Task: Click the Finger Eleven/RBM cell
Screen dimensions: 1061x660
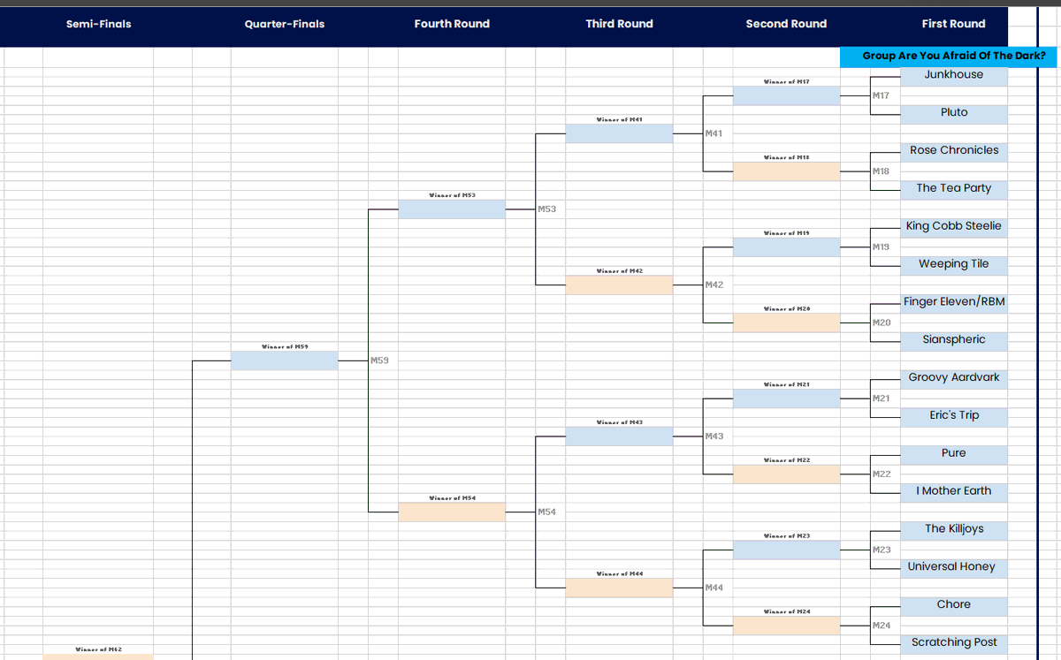Action: [953, 303]
